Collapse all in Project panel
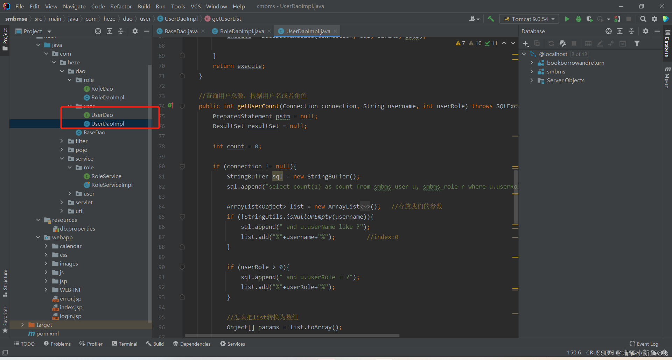The height and width of the screenshot is (360, 672). (x=121, y=31)
